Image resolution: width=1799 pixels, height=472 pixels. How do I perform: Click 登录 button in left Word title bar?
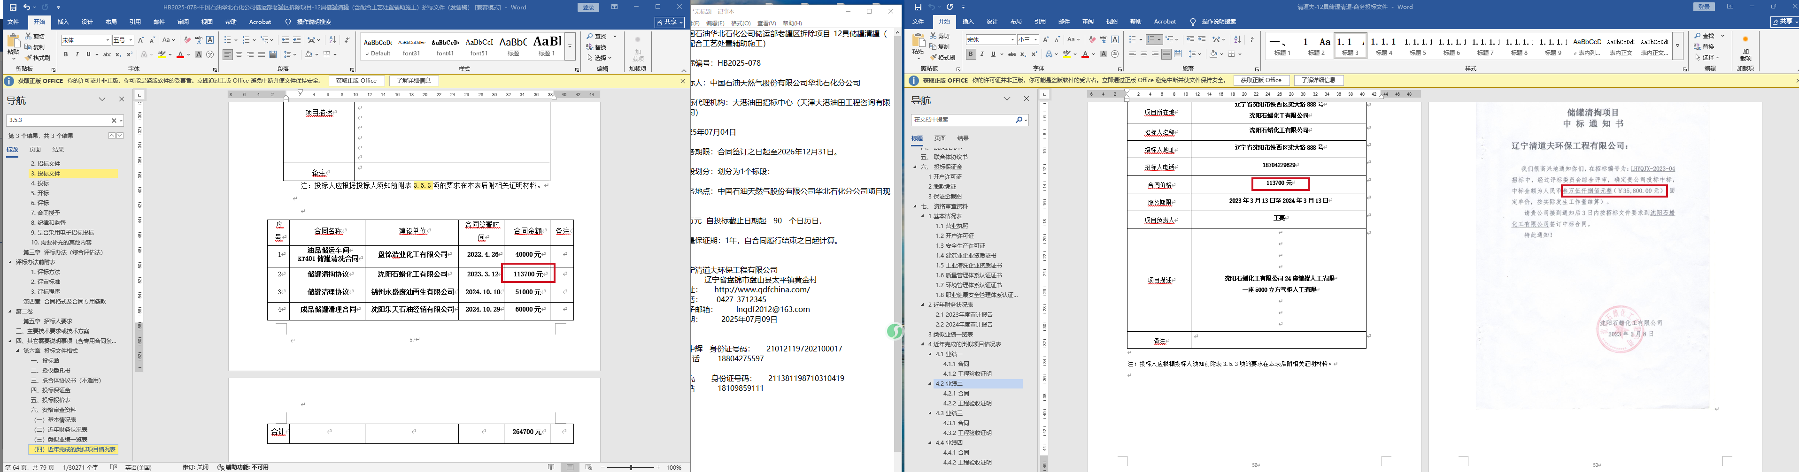coord(588,7)
